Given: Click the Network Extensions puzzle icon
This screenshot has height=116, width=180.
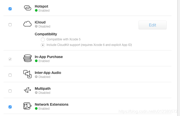Looking at the screenshot, I should [27, 106].
